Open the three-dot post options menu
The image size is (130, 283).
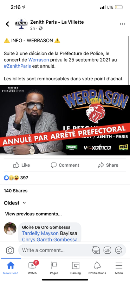pyautogui.click(x=122, y=24)
